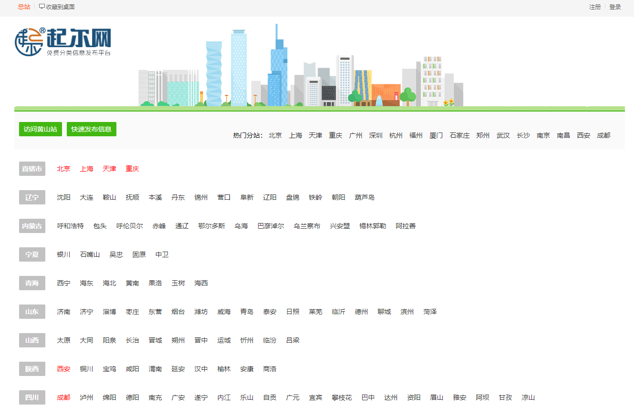Open 甘孜 in the 四川 row
The width and height of the screenshot is (634, 406).
tap(505, 397)
